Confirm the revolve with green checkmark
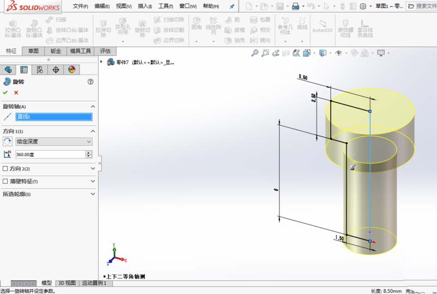Screen dimensions: 437x294 [x=5, y=93]
